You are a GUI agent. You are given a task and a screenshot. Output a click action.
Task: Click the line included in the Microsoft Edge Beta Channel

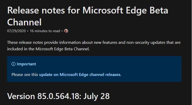tap(48, 49)
